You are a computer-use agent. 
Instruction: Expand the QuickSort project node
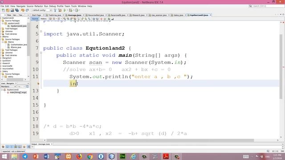point(1,61)
